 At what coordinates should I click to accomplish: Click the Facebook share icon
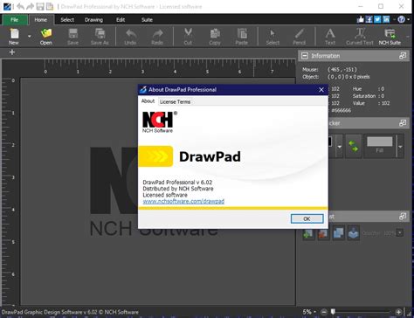[x=369, y=19]
